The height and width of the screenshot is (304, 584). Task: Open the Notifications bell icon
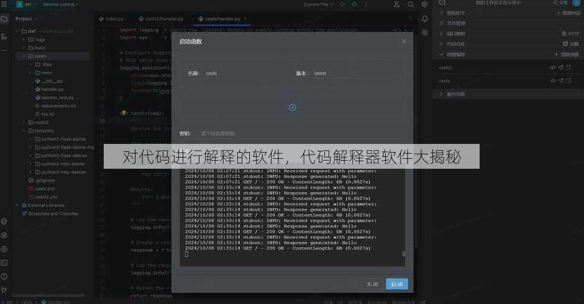(424, 19)
